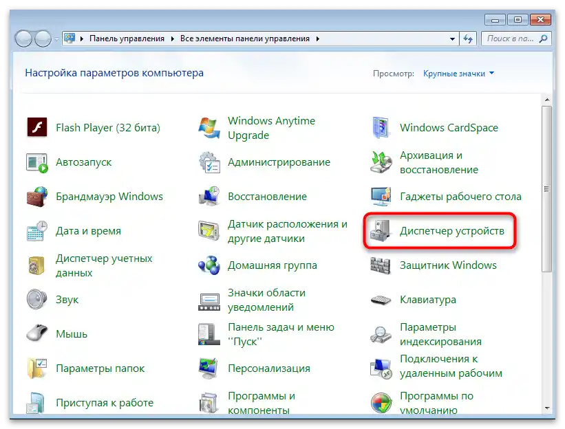
Task: Click the Персонализация monitor icon
Action: click(x=209, y=368)
